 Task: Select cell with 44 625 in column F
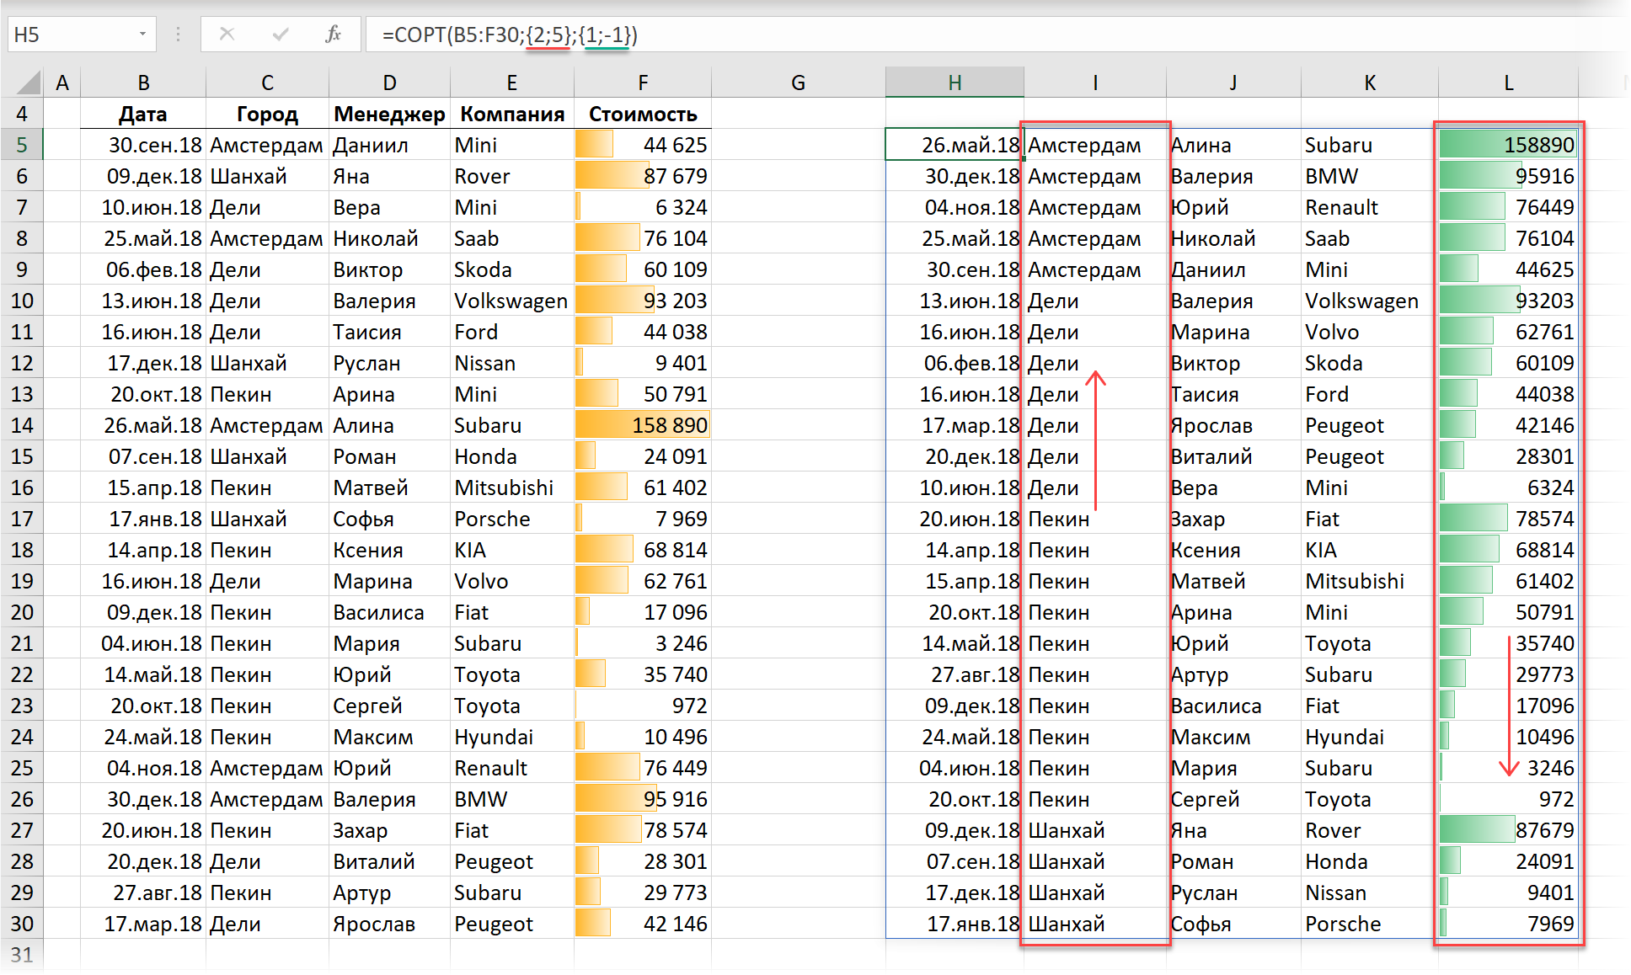(x=643, y=145)
